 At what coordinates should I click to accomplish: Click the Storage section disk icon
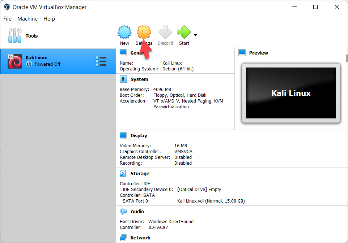point(123,173)
